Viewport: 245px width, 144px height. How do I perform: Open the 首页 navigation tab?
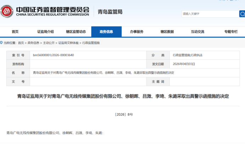click(x=15, y=32)
